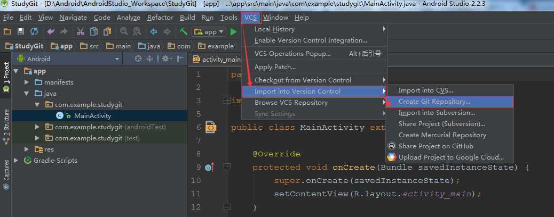Fold the onCreate method at line 9

coord(227,166)
